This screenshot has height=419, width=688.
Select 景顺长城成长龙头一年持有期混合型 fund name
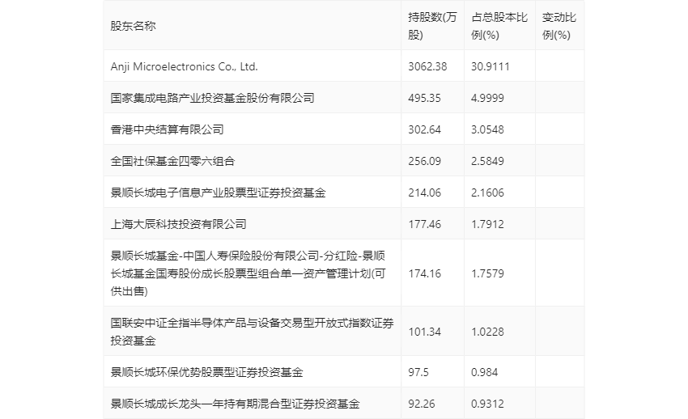pos(236,404)
